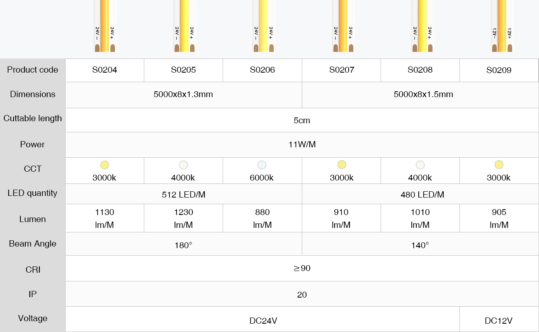This screenshot has width=539, height=332.
Task: Click the 12V S0209 LED strip image
Action: [502, 26]
